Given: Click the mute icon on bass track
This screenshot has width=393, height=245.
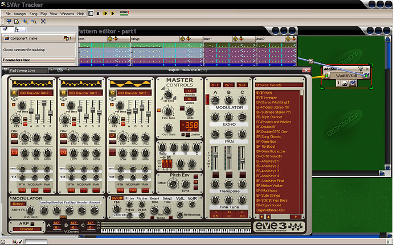Looking at the screenshot, I should [x=110, y=39].
